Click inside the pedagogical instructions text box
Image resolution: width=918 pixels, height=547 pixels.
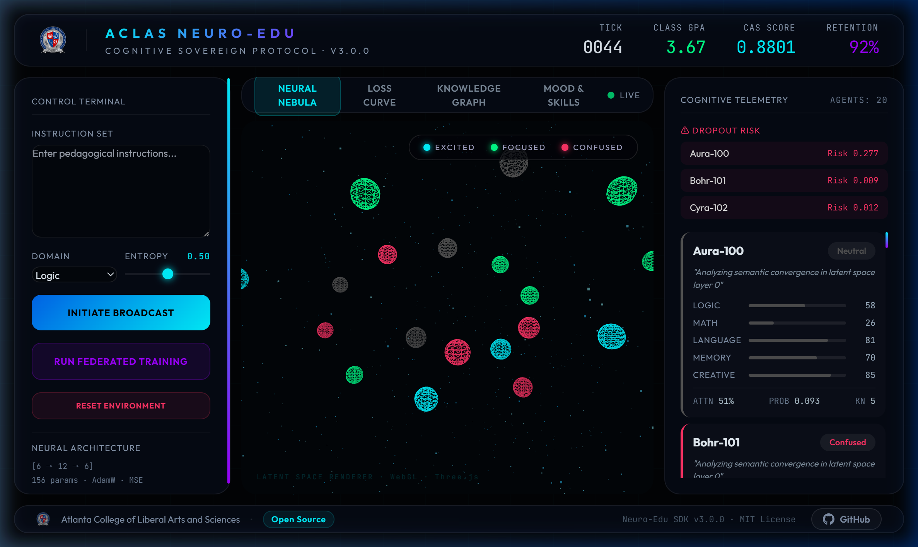121,190
